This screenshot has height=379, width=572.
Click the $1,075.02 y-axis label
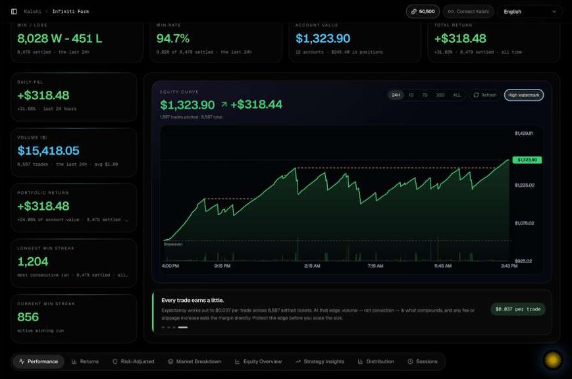pos(524,223)
